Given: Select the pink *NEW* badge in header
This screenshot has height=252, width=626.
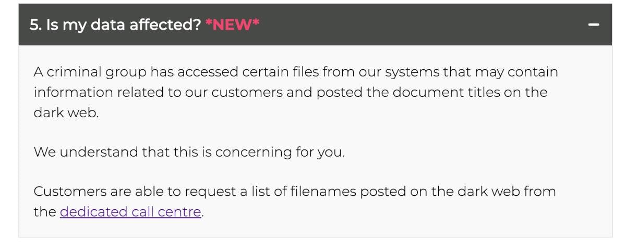Looking at the screenshot, I should 232,24.
